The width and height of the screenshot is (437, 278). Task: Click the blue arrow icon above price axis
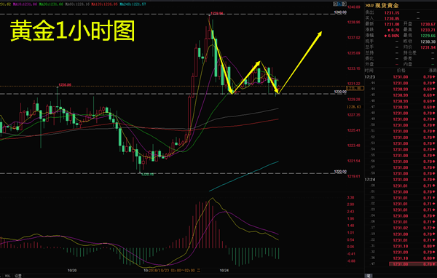coord(339,4)
